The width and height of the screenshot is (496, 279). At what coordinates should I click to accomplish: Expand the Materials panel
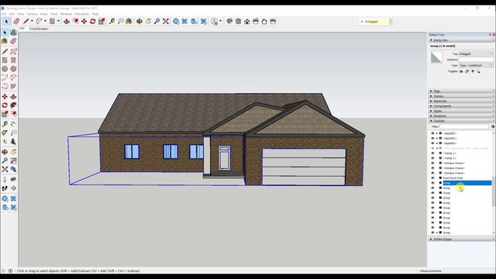[462, 101]
